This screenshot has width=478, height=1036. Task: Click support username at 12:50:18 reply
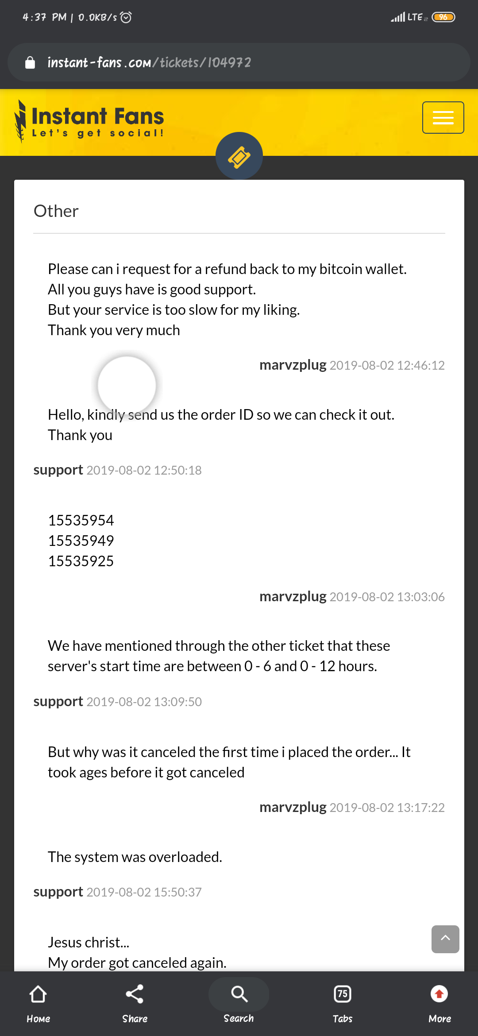tap(58, 470)
